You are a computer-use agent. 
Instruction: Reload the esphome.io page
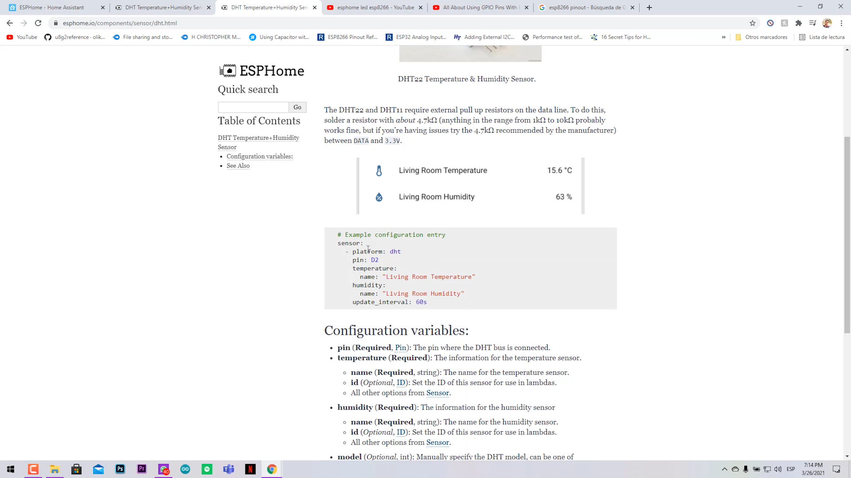pyautogui.click(x=38, y=23)
